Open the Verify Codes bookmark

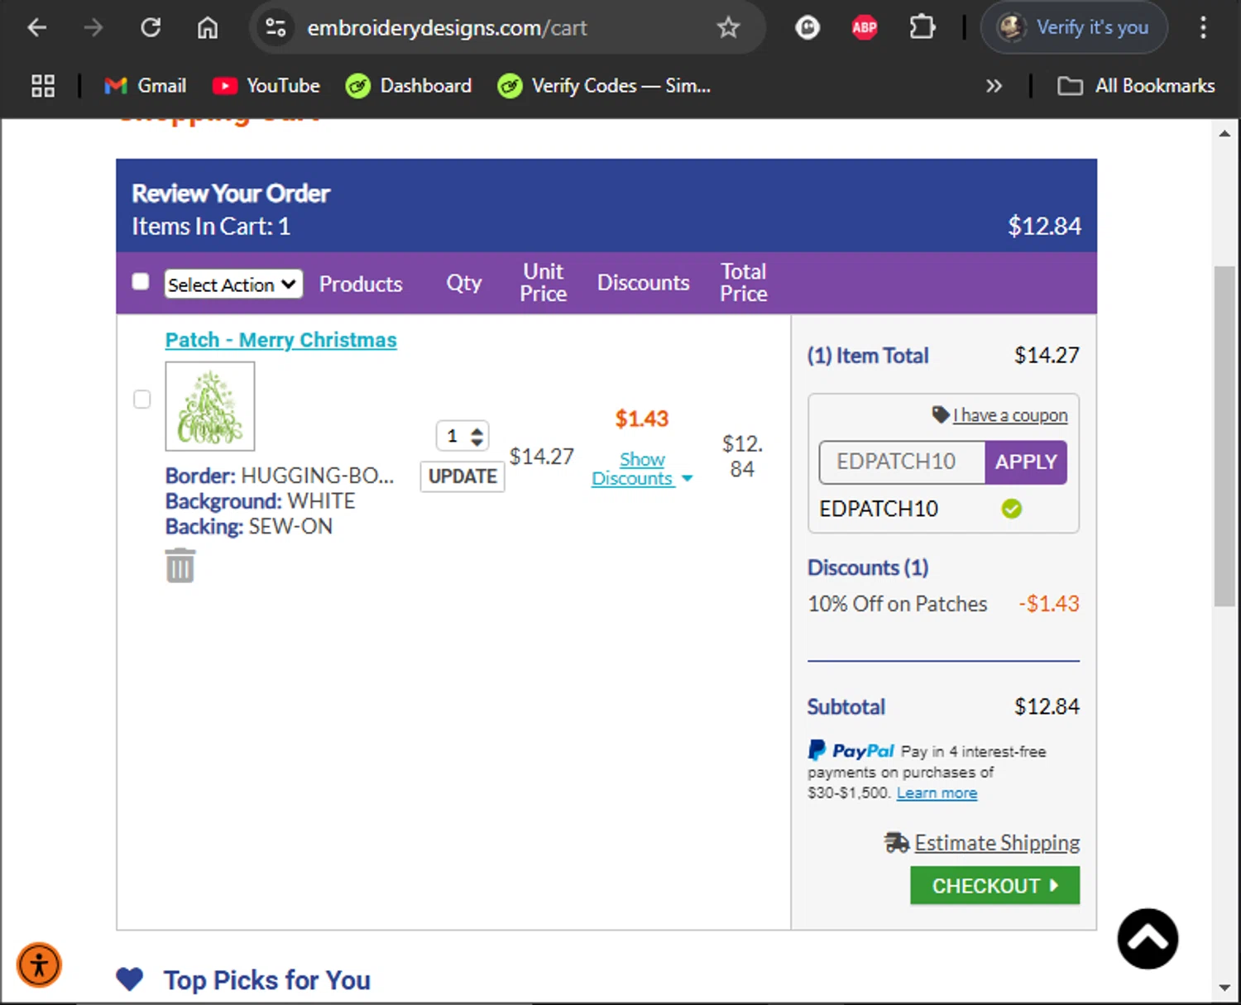[604, 86]
